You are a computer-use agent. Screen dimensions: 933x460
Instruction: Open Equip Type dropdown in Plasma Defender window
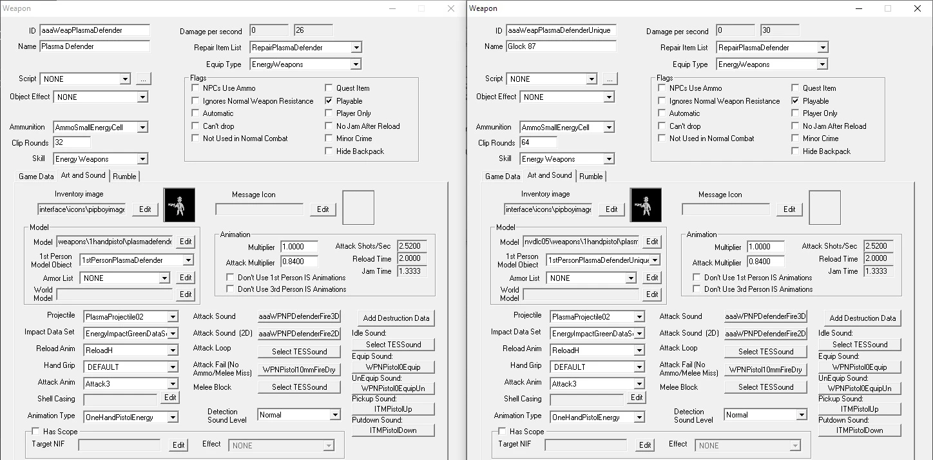point(356,64)
